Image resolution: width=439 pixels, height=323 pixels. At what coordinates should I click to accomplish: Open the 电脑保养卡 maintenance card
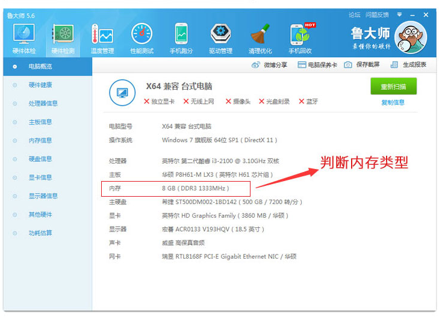(317, 65)
